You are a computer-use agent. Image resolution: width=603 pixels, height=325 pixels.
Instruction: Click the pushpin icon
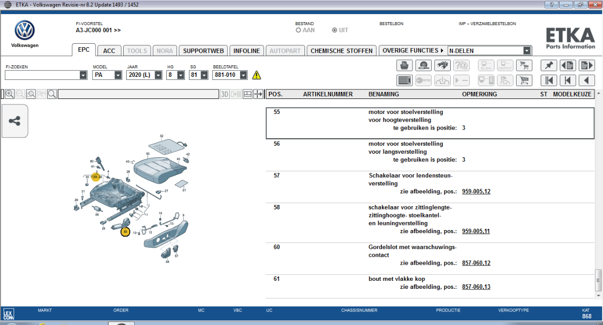click(548, 65)
